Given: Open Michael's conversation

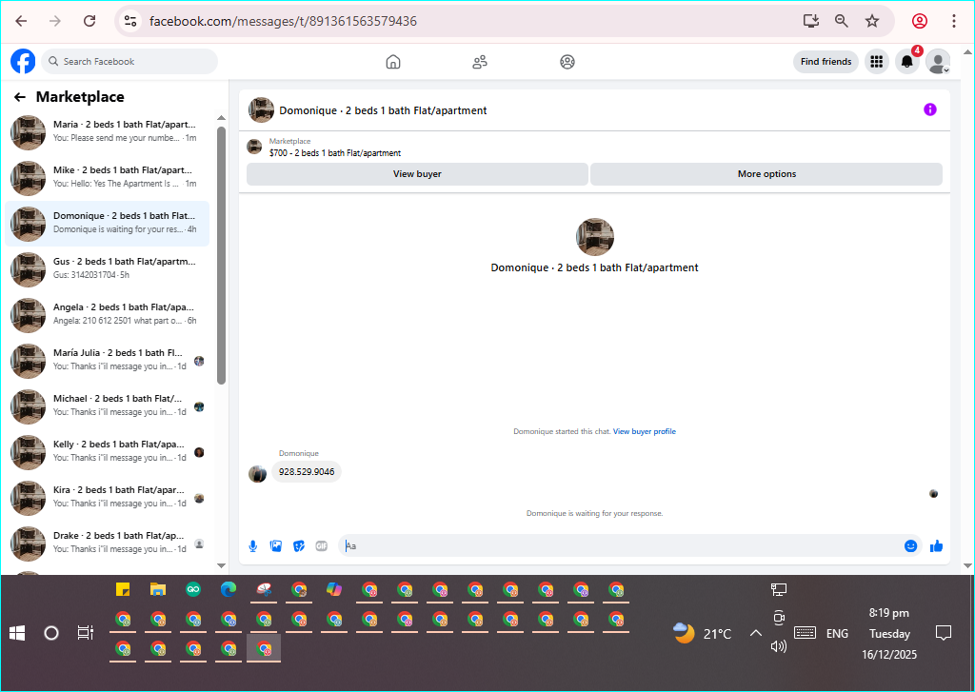Looking at the screenshot, I should [107, 406].
